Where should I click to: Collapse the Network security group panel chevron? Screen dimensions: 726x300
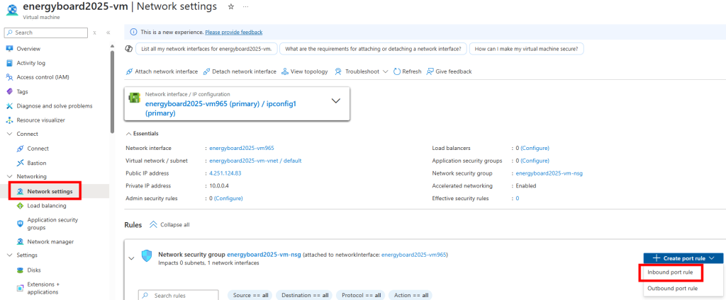pyautogui.click(x=131, y=258)
